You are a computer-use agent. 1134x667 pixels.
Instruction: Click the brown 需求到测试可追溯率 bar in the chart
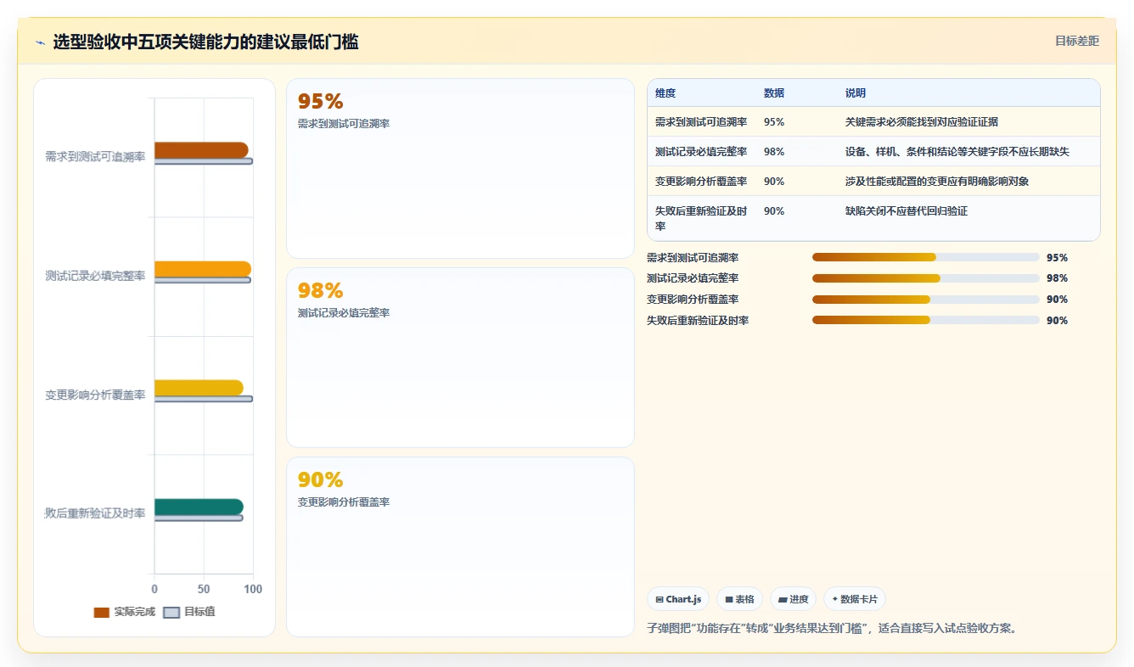[x=201, y=150]
